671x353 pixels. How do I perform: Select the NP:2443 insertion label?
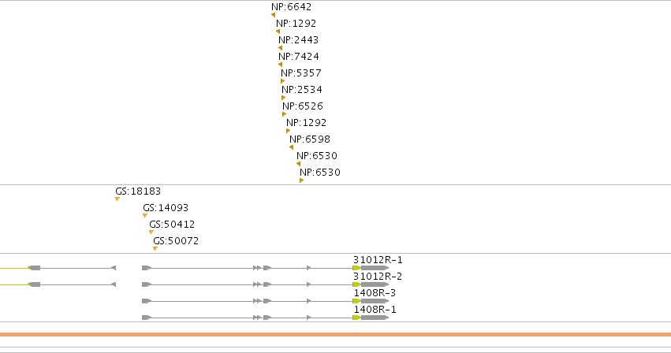click(x=298, y=40)
